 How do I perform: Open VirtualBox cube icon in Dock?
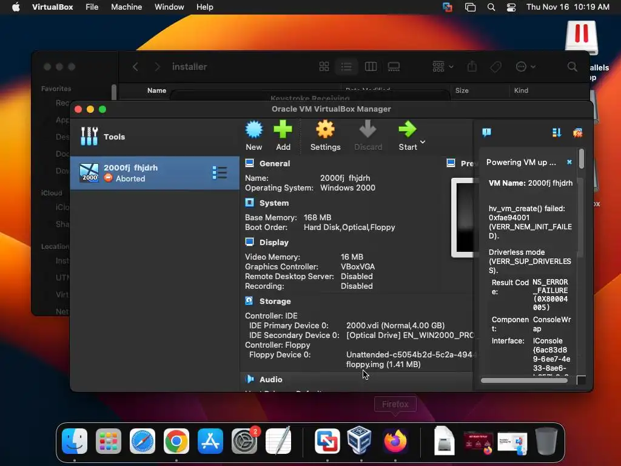tap(359, 441)
